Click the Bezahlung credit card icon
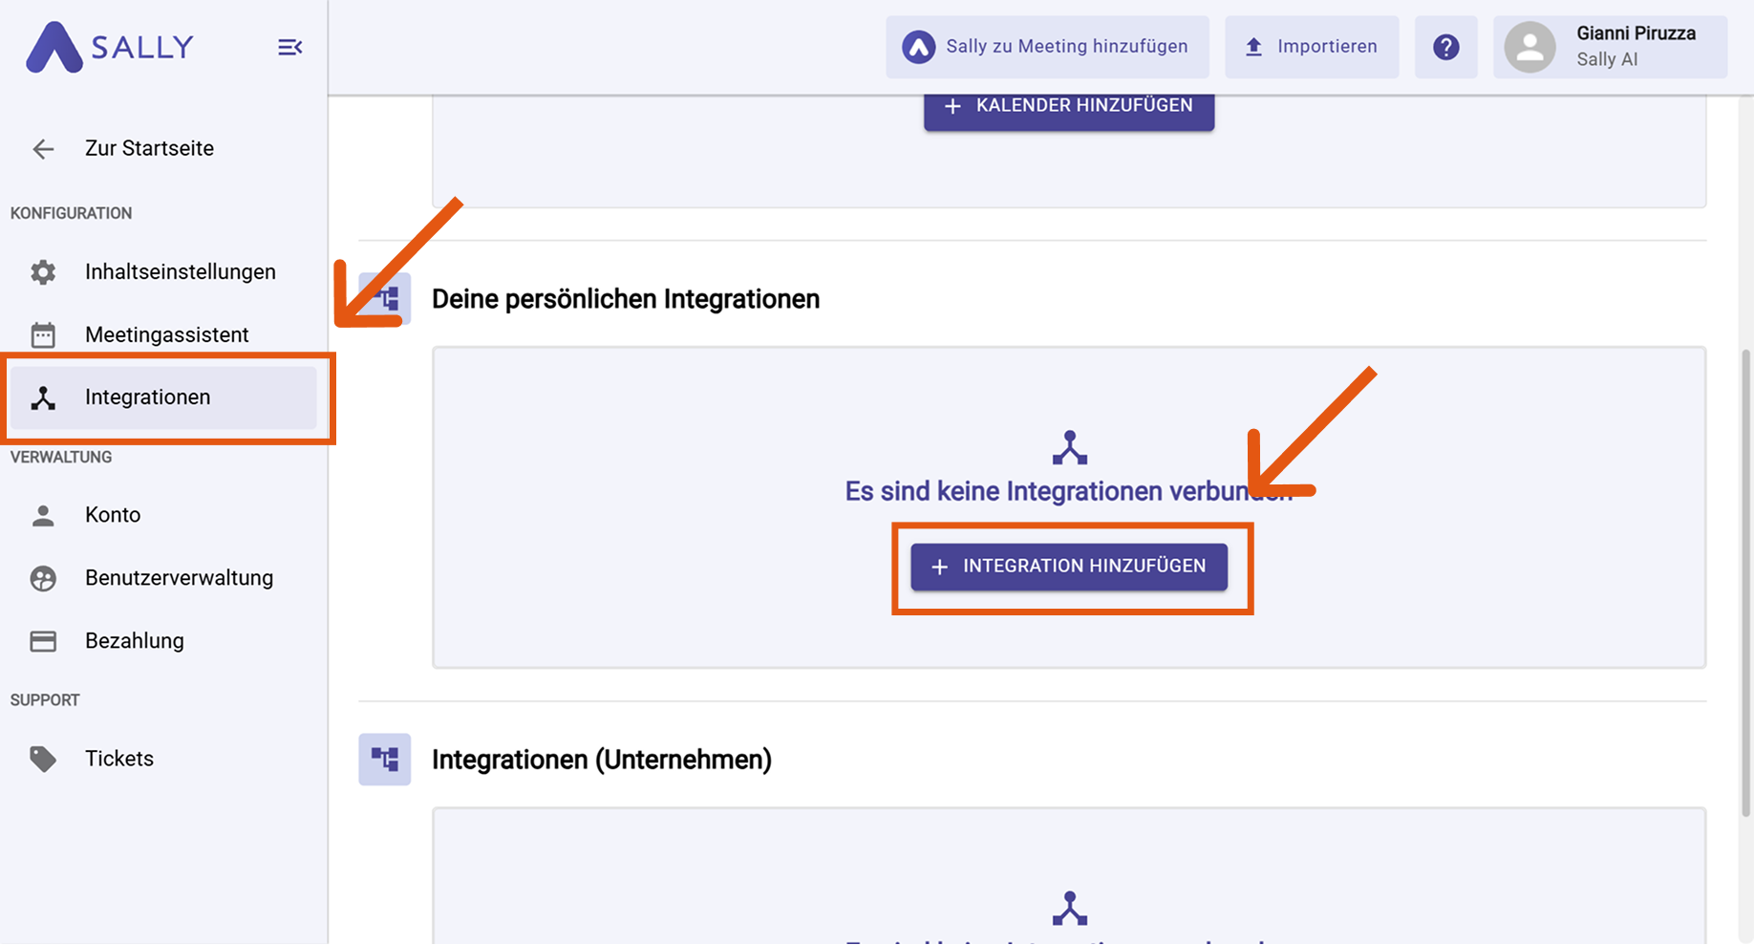1754x945 pixels. (x=43, y=641)
